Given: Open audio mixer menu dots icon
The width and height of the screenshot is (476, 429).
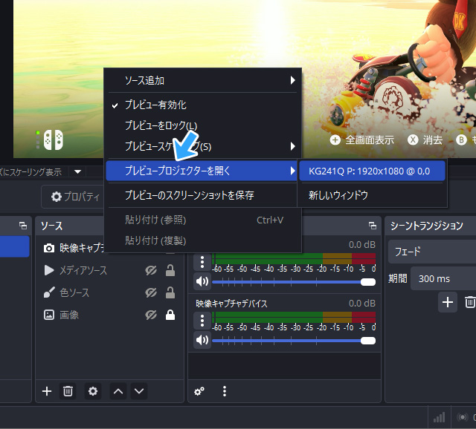Looking at the screenshot, I should [225, 391].
